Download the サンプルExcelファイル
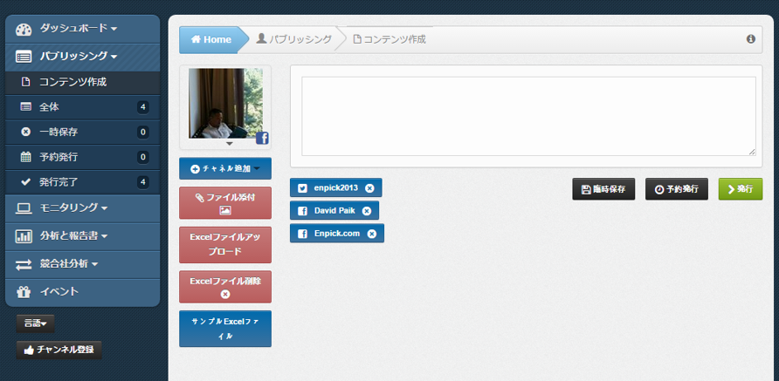The width and height of the screenshot is (779, 381). 225,329
